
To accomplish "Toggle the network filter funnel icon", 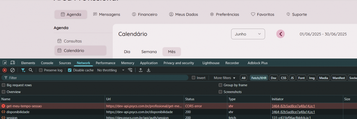I will pos(23,70).
